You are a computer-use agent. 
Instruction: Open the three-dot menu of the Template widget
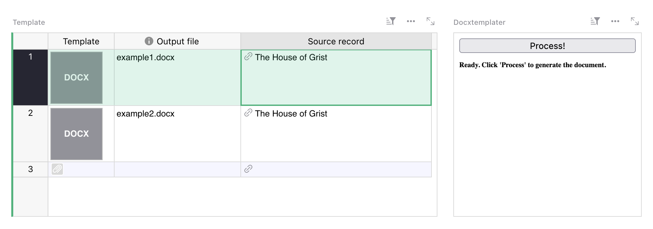(x=411, y=21)
